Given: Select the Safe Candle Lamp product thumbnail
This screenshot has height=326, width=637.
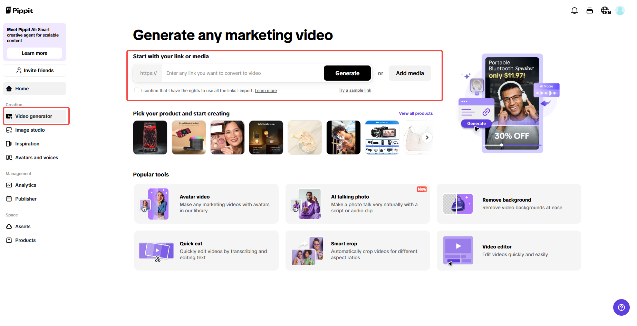Looking at the screenshot, I should click(266, 137).
